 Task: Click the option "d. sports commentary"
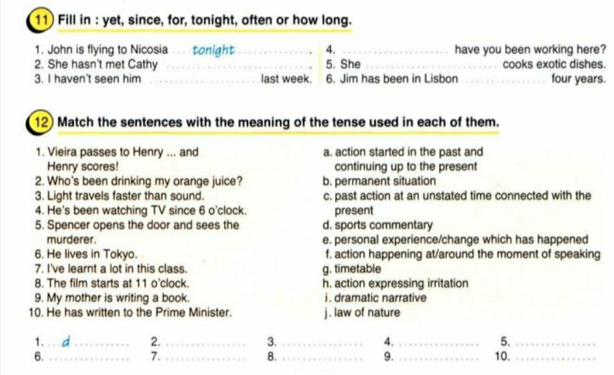coord(379,225)
